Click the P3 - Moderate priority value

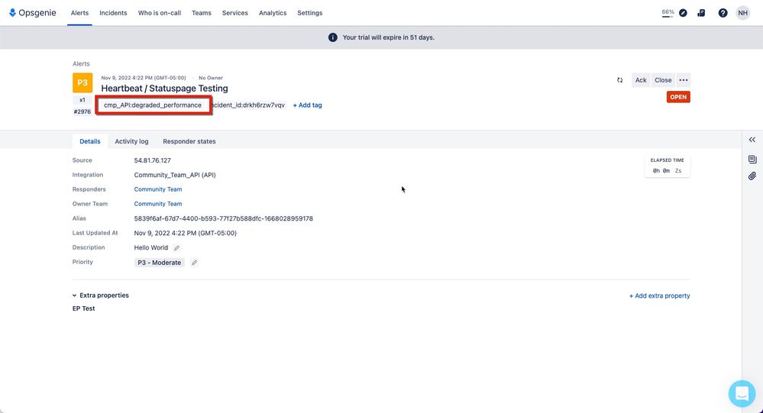click(x=159, y=263)
